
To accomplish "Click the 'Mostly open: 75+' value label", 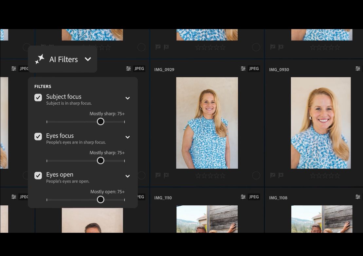I will click(x=107, y=192).
